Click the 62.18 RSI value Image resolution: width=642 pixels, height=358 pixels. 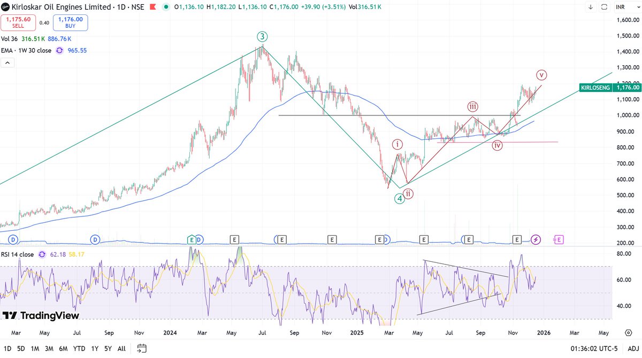(57, 255)
